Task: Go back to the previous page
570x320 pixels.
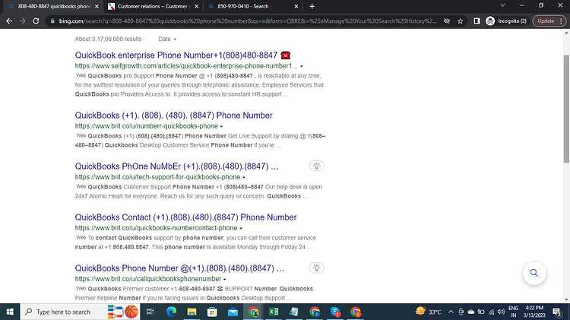Action: (9, 21)
